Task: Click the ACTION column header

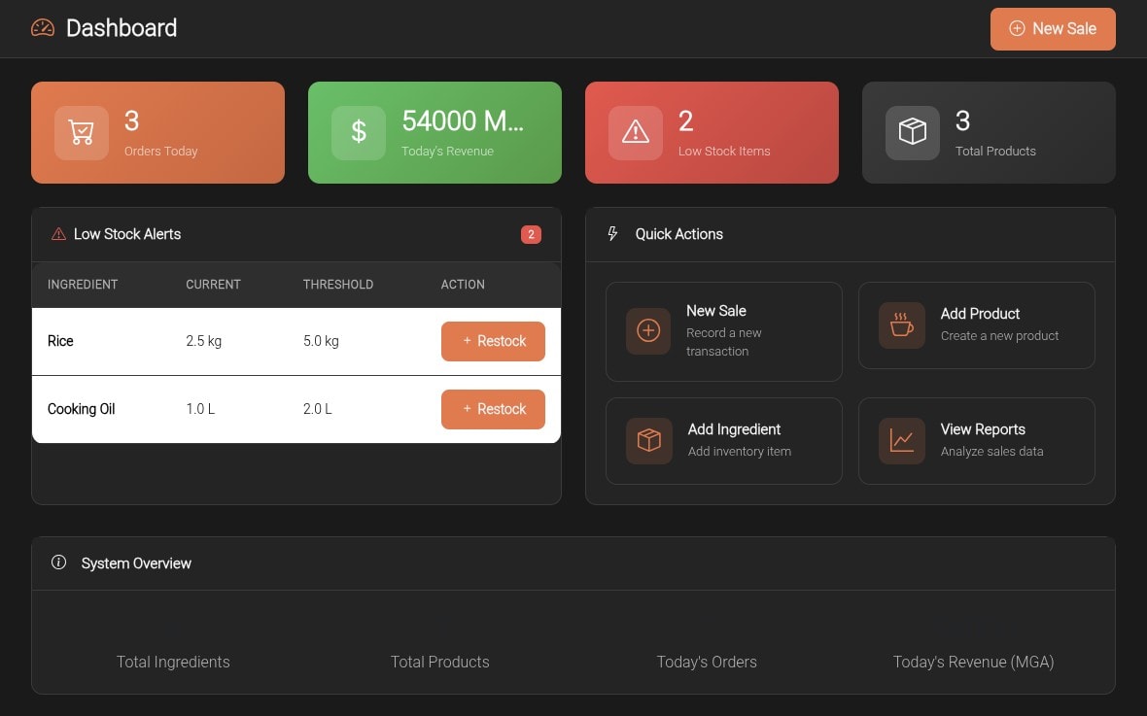Action: [x=463, y=285]
